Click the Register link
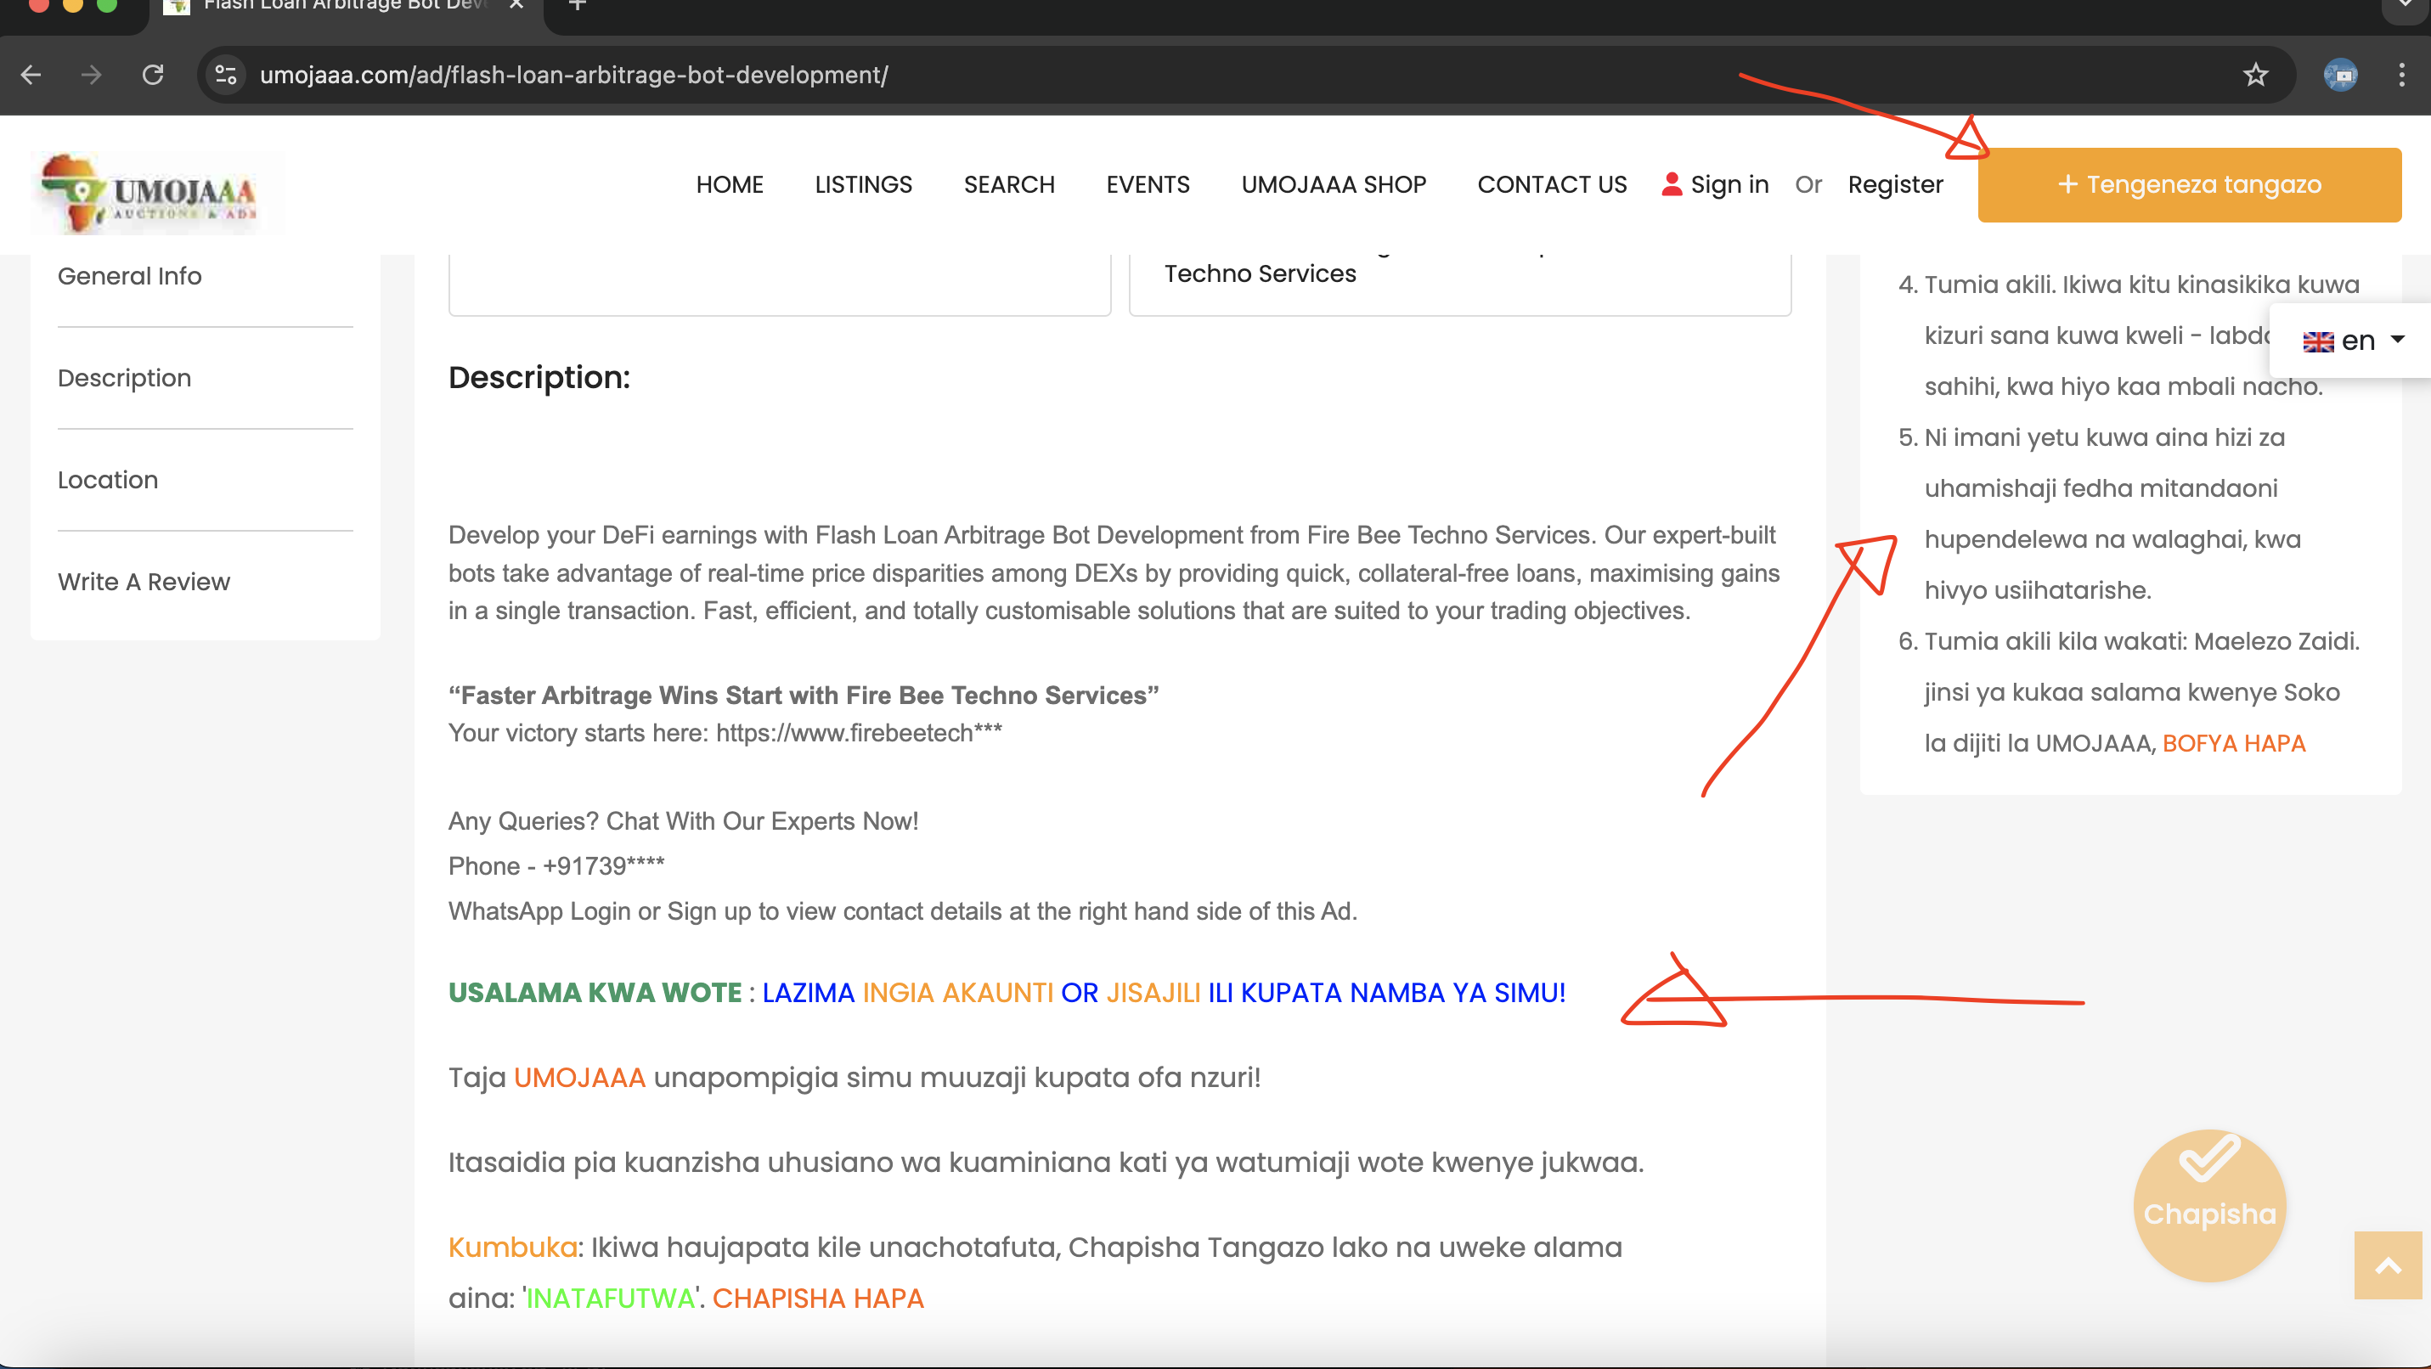The width and height of the screenshot is (2431, 1369). pos(1895,185)
